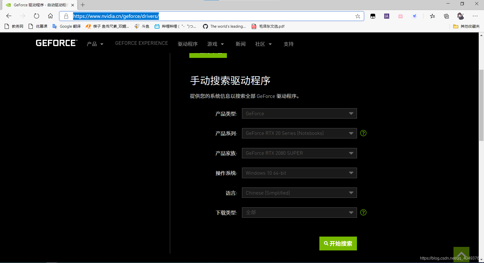
Task: Click the Refresh page icon
Action: (37, 16)
